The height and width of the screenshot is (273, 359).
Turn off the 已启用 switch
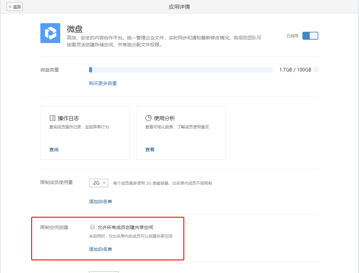tap(310, 36)
